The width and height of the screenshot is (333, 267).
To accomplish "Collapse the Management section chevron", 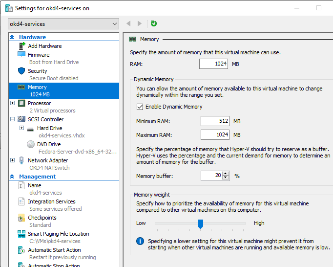I will point(12,177).
